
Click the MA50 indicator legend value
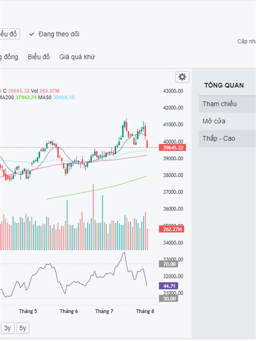click(64, 98)
